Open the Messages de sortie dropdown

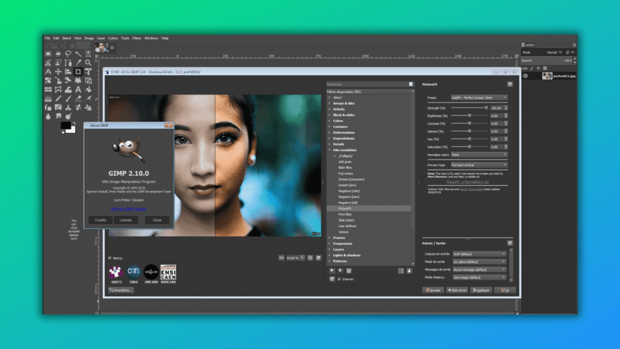coord(480,270)
